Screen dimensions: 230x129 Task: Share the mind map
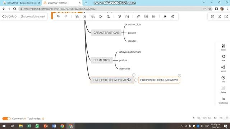click(219, 16)
